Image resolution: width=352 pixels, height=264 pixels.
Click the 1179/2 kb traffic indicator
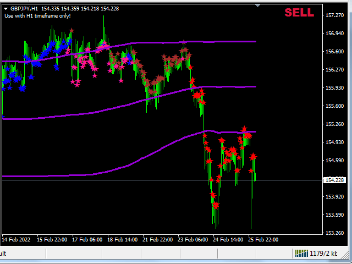pos(323,254)
